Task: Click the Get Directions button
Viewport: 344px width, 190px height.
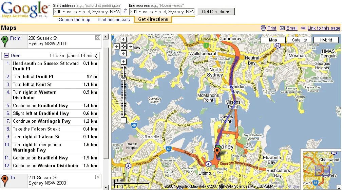Action: [x=216, y=12]
